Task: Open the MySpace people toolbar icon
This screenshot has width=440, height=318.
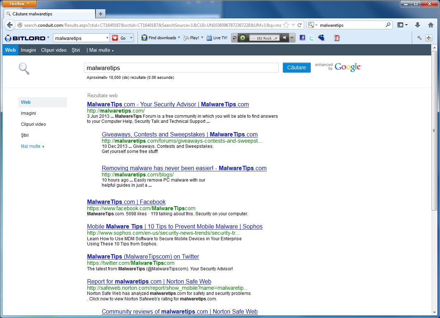Action: point(321,38)
